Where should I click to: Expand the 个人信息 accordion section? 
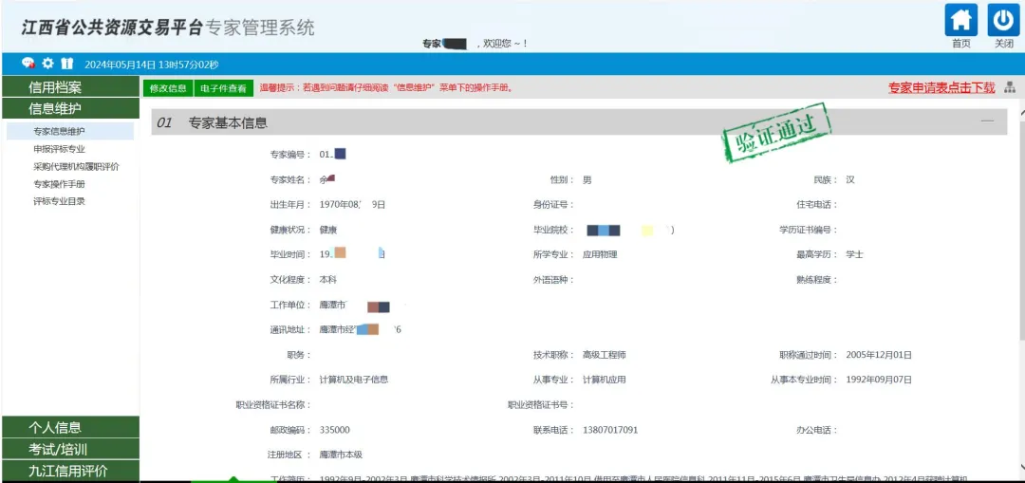point(70,428)
